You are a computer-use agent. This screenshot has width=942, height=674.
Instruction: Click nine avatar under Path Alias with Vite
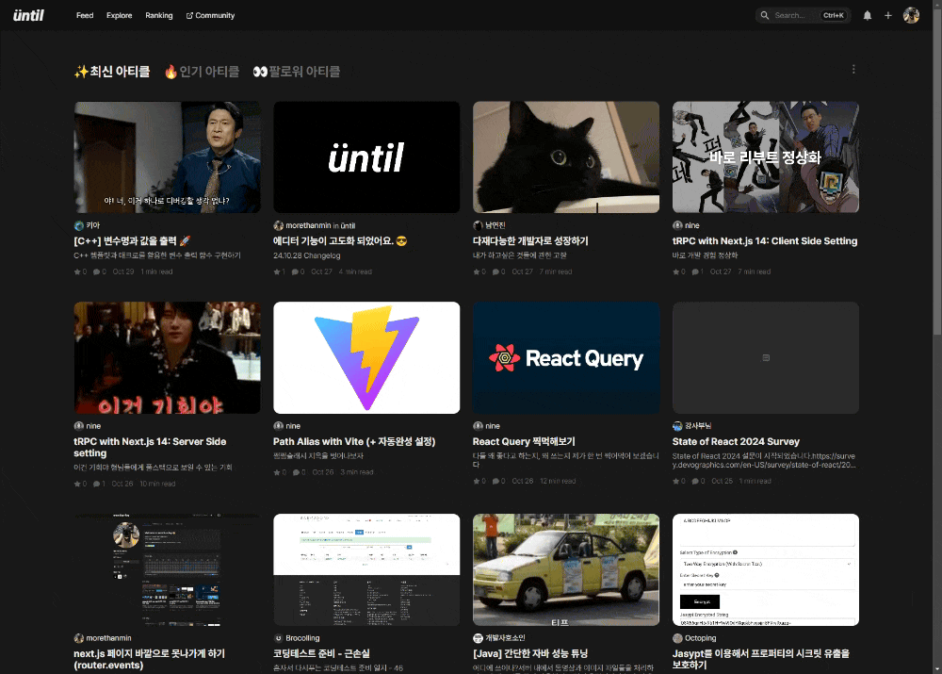point(278,426)
